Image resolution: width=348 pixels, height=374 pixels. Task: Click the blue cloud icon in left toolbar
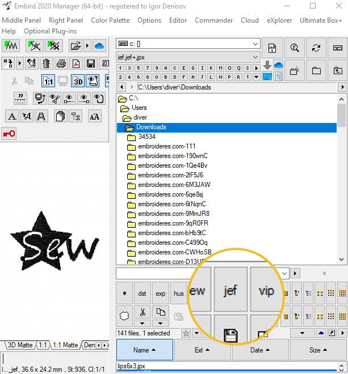pos(99,45)
